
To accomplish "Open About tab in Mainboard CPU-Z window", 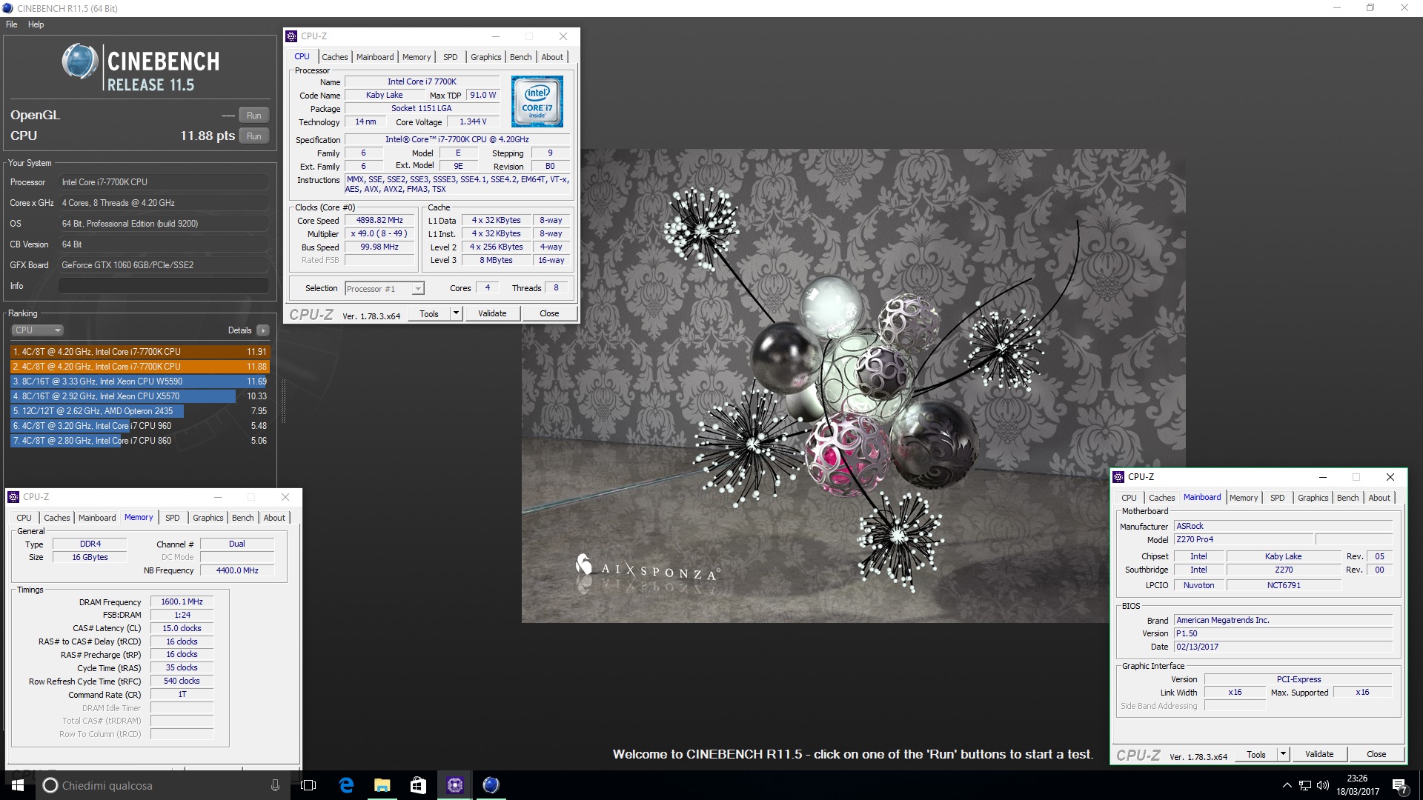I will 1379,498.
